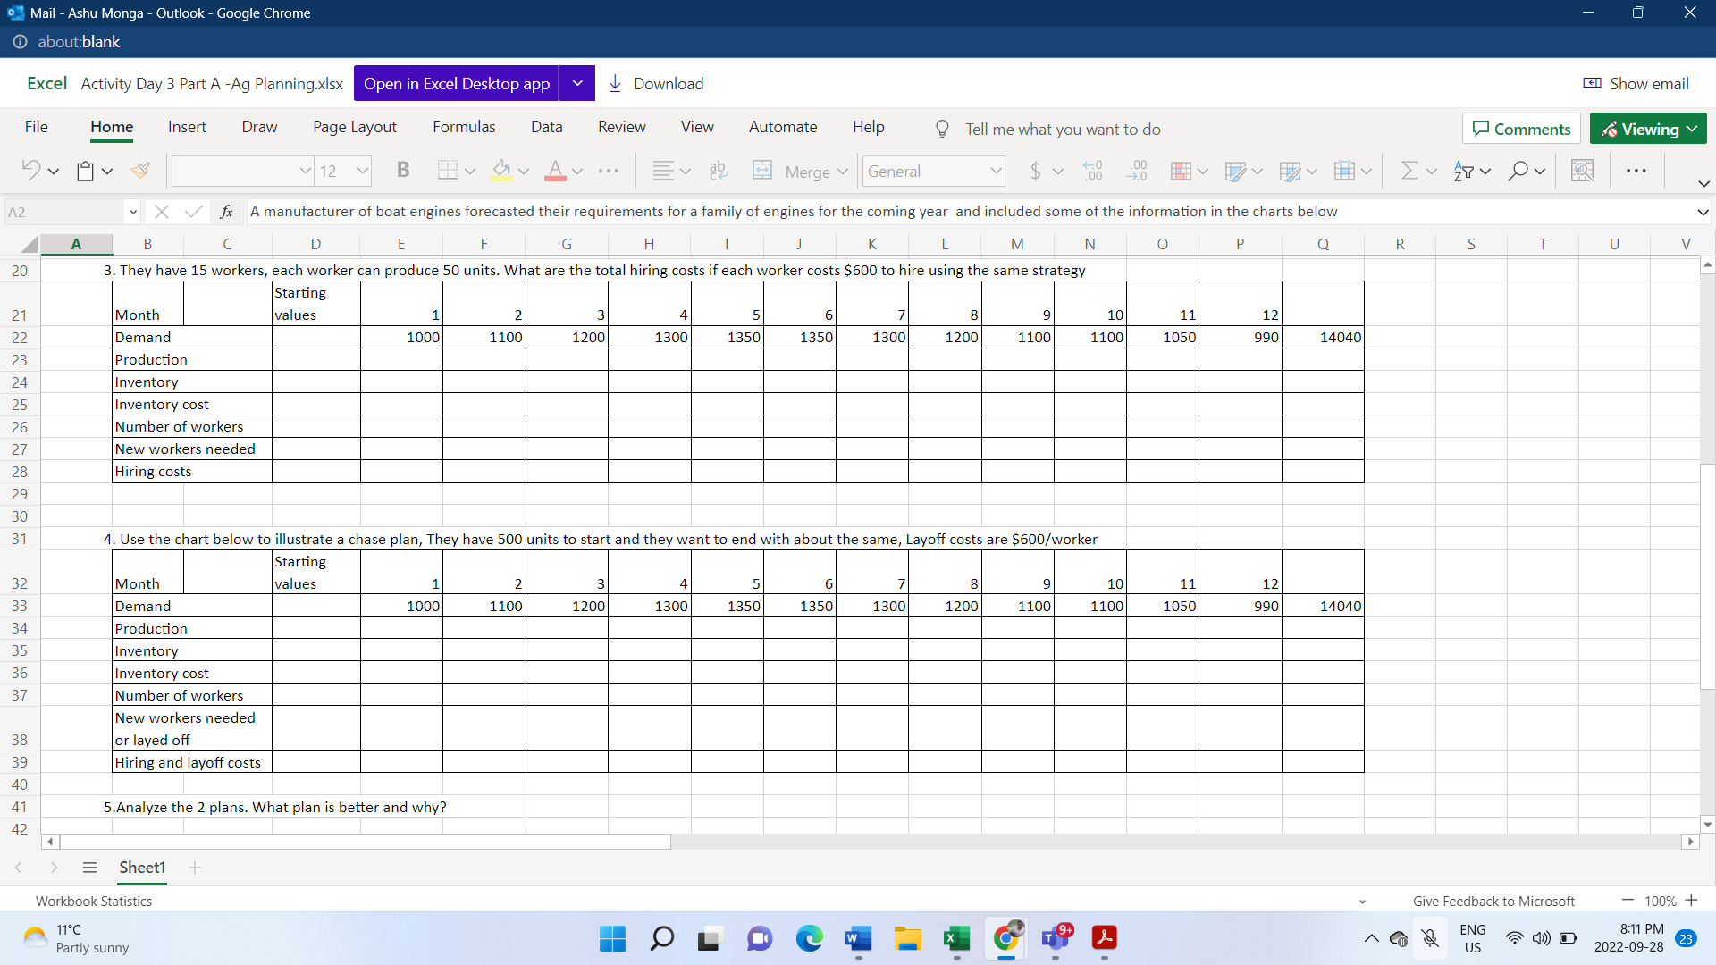The width and height of the screenshot is (1716, 965).
Task: Open the Automate menu
Action: pyautogui.click(x=783, y=127)
